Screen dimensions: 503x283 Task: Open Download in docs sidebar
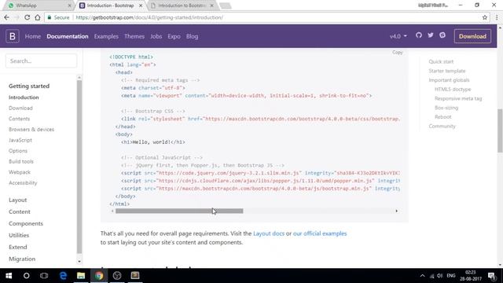[x=20, y=108]
